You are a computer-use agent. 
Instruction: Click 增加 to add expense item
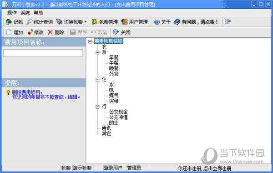click(15, 32)
